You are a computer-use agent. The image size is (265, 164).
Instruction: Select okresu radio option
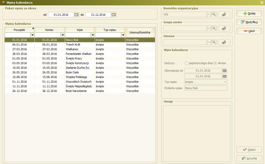click(215, 63)
